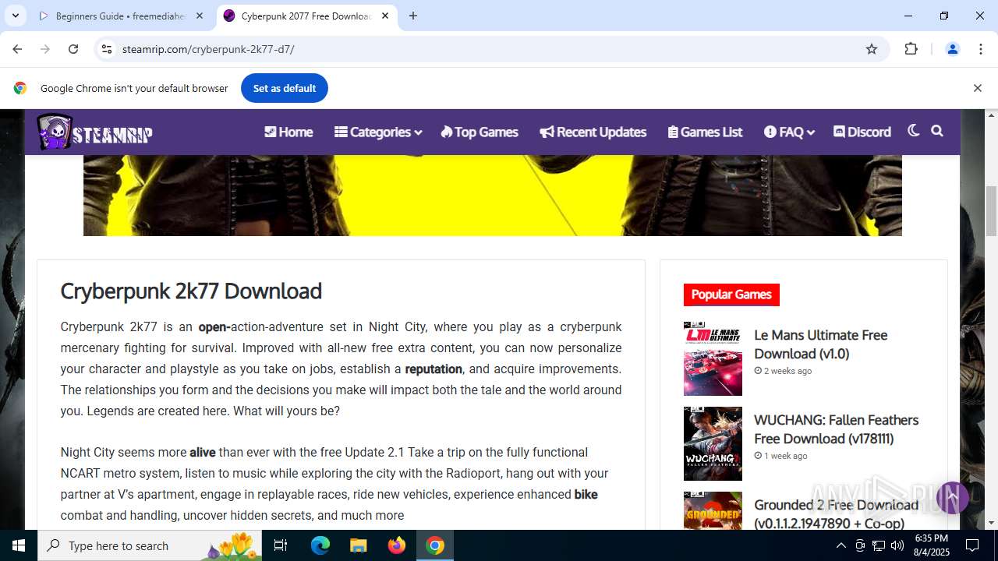
Task: Open Grounded 2 Free Download link
Action: click(x=836, y=514)
